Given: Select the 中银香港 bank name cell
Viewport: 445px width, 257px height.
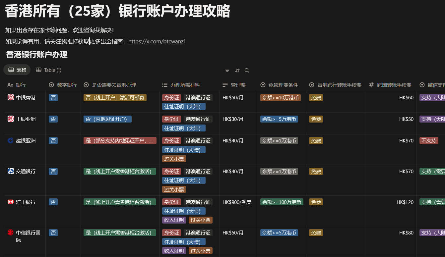Looking at the screenshot, I should [x=25, y=102].
